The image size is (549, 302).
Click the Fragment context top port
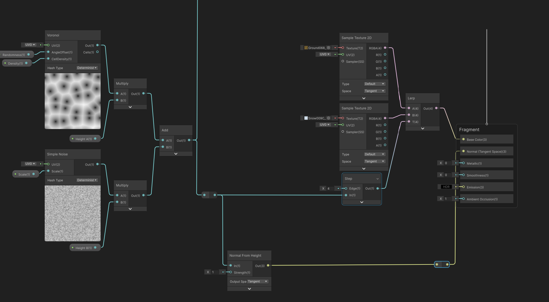487,124
